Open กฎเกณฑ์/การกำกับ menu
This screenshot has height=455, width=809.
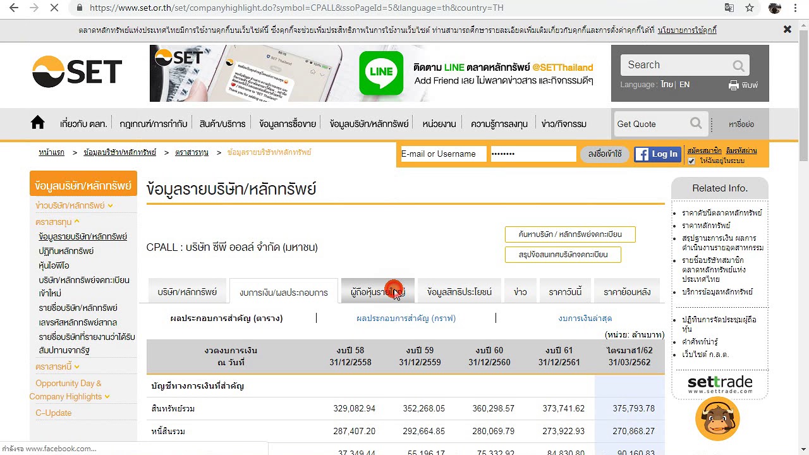154,124
